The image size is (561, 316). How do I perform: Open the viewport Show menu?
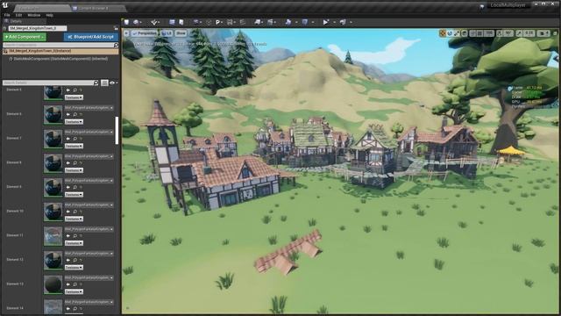coord(181,33)
